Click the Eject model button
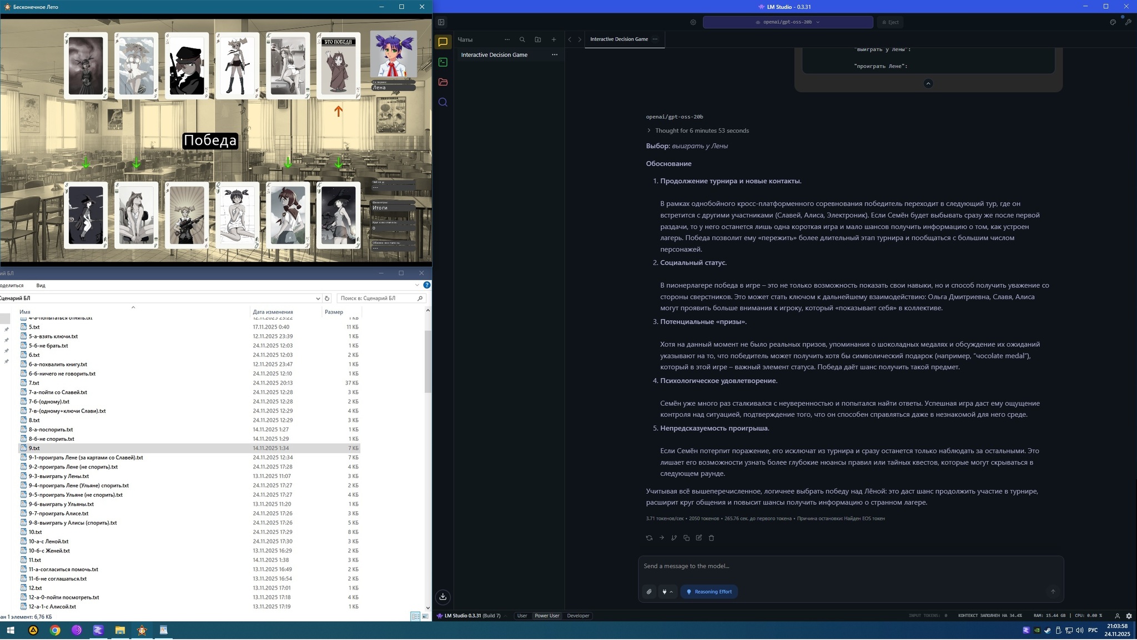This screenshot has height=640, width=1137. coord(889,22)
